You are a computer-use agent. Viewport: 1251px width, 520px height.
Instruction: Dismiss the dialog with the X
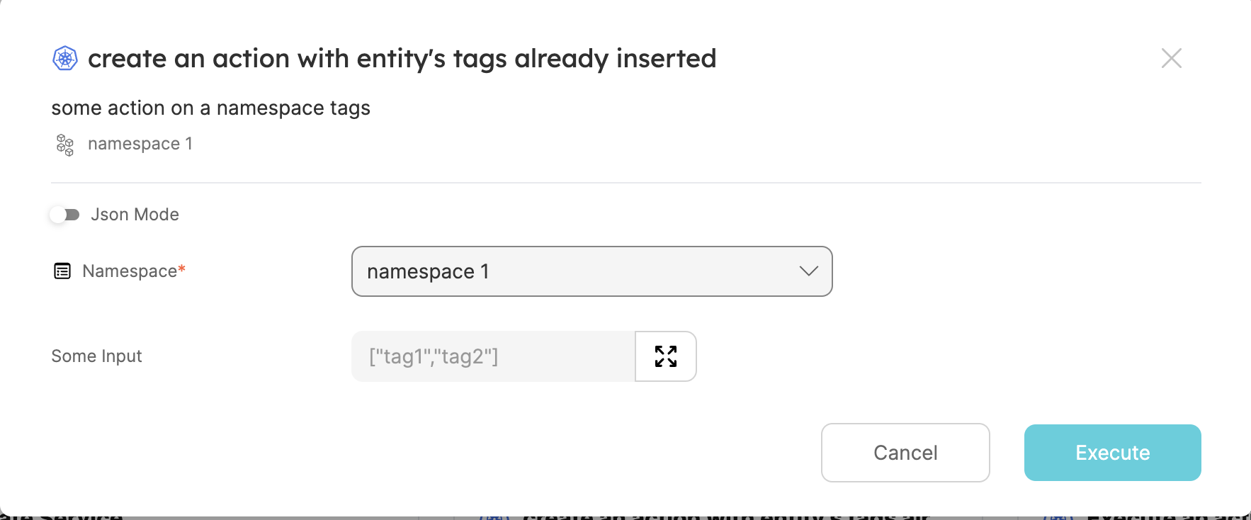[x=1172, y=59]
